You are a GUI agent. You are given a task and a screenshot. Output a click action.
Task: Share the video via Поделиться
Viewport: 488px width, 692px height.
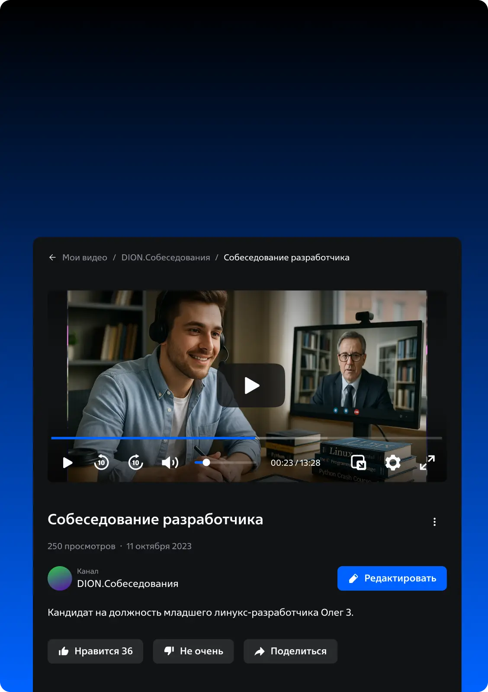pos(290,651)
